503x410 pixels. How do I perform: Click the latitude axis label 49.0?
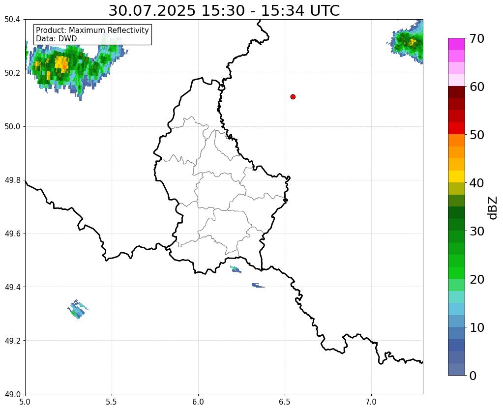click(x=12, y=394)
